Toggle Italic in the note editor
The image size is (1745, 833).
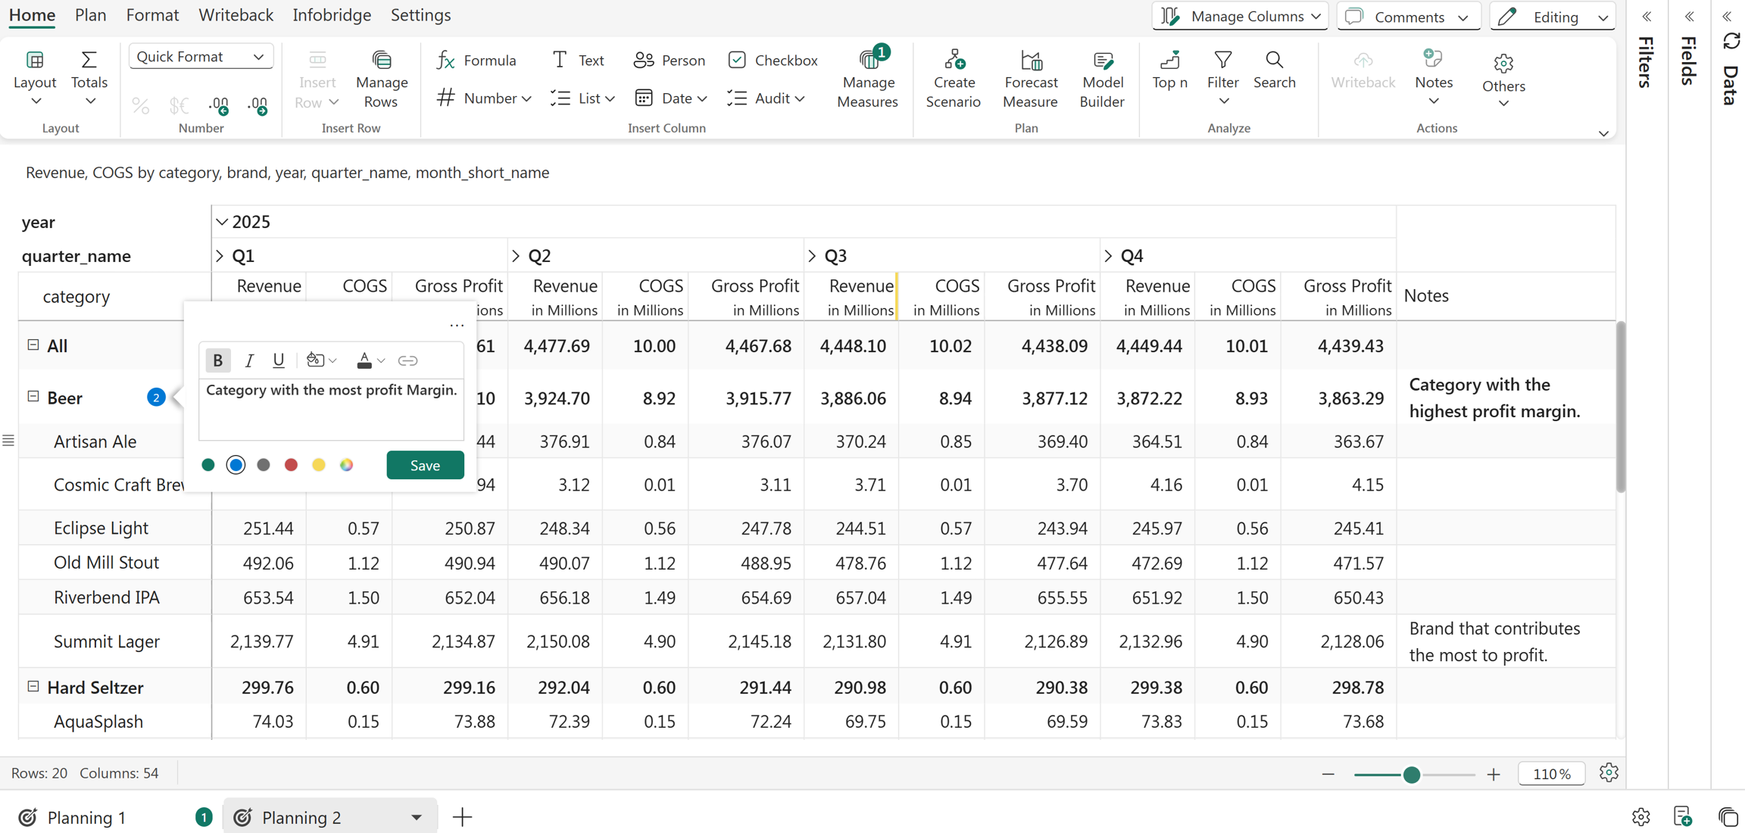pos(248,360)
